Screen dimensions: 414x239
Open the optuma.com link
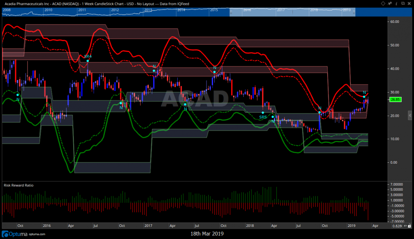[37, 234]
